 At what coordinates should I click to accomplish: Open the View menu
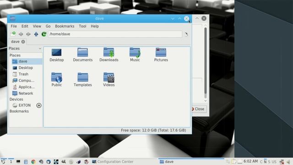point(37,26)
